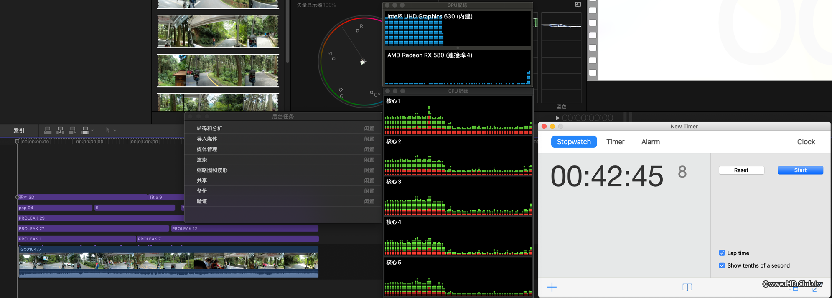Open the video scope settings icon

pos(578,5)
